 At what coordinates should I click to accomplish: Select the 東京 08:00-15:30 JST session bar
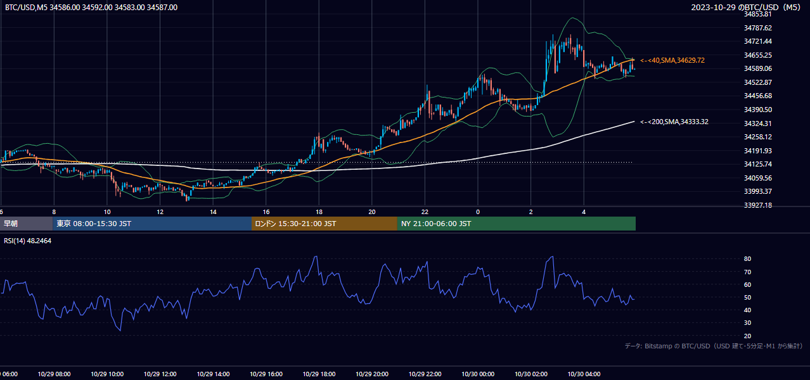pos(152,224)
